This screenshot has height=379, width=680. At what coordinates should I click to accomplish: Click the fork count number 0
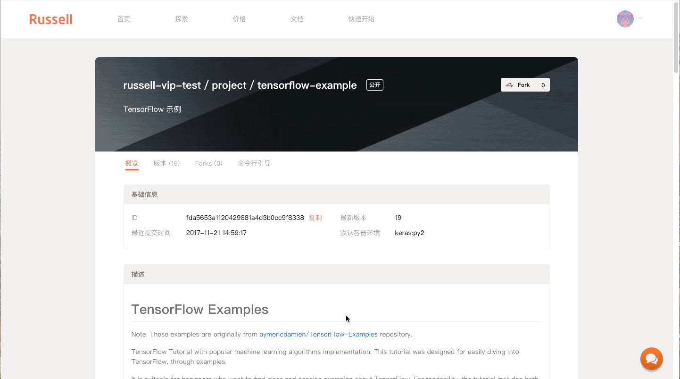[x=543, y=85]
